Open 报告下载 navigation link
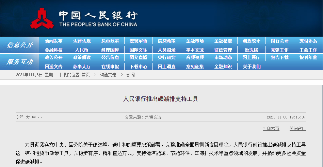Screen dimensions: 323x167 coord(279,57)
